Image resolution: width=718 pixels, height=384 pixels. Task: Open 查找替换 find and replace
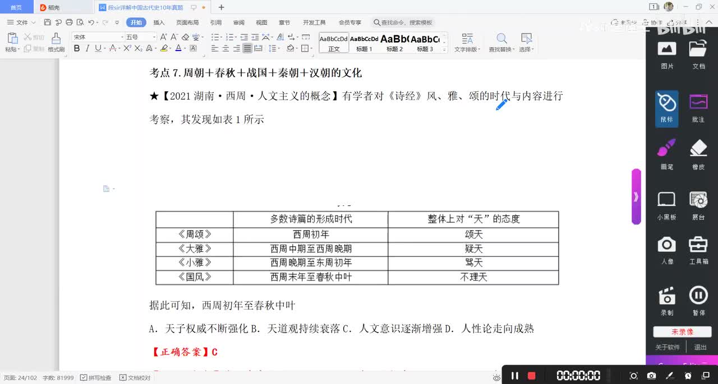tap(501, 43)
